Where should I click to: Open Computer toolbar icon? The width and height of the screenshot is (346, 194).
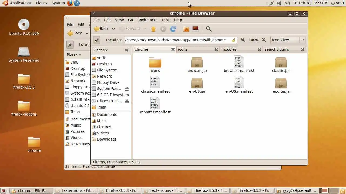(x=196, y=29)
